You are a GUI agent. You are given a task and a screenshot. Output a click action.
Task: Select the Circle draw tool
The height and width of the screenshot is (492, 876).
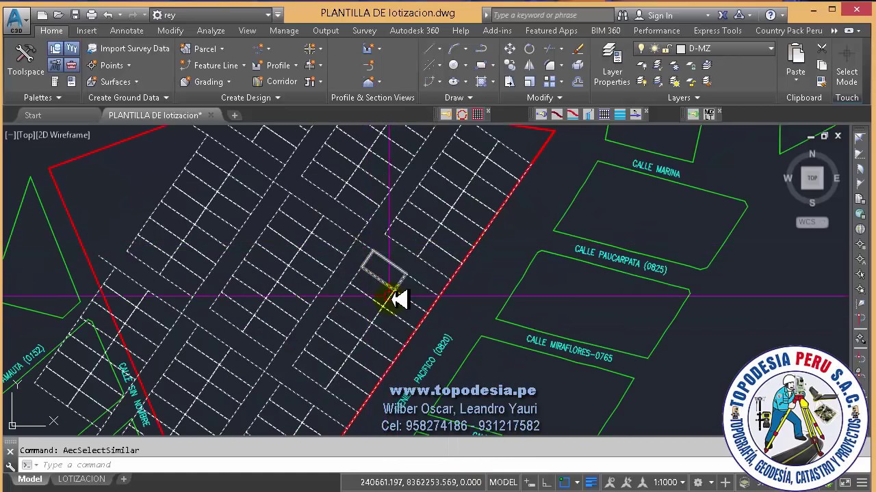coord(453,65)
